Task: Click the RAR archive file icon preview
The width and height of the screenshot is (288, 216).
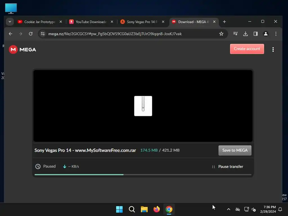Action: [x=143, y=106]
